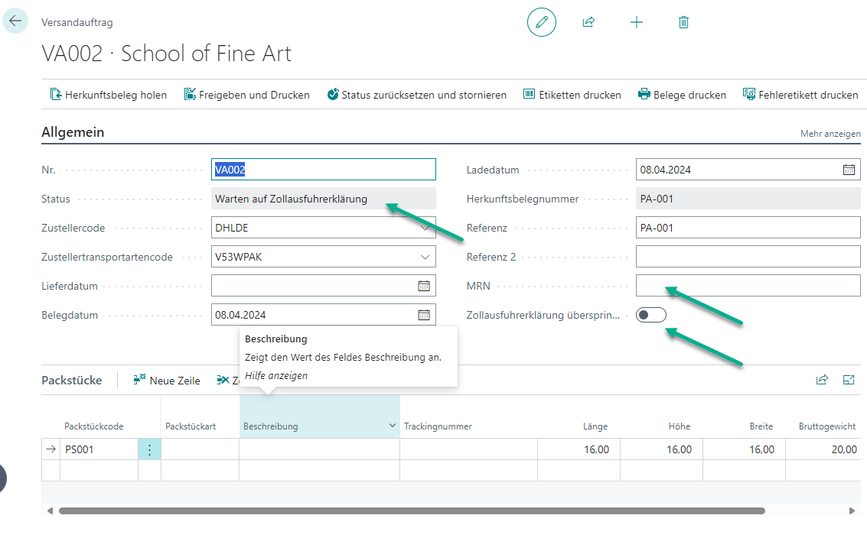Image resolution: width=867 pixels, height=538 pixels.
Task: Click the Mehr anzeigen link
Action: pos(830,134)
